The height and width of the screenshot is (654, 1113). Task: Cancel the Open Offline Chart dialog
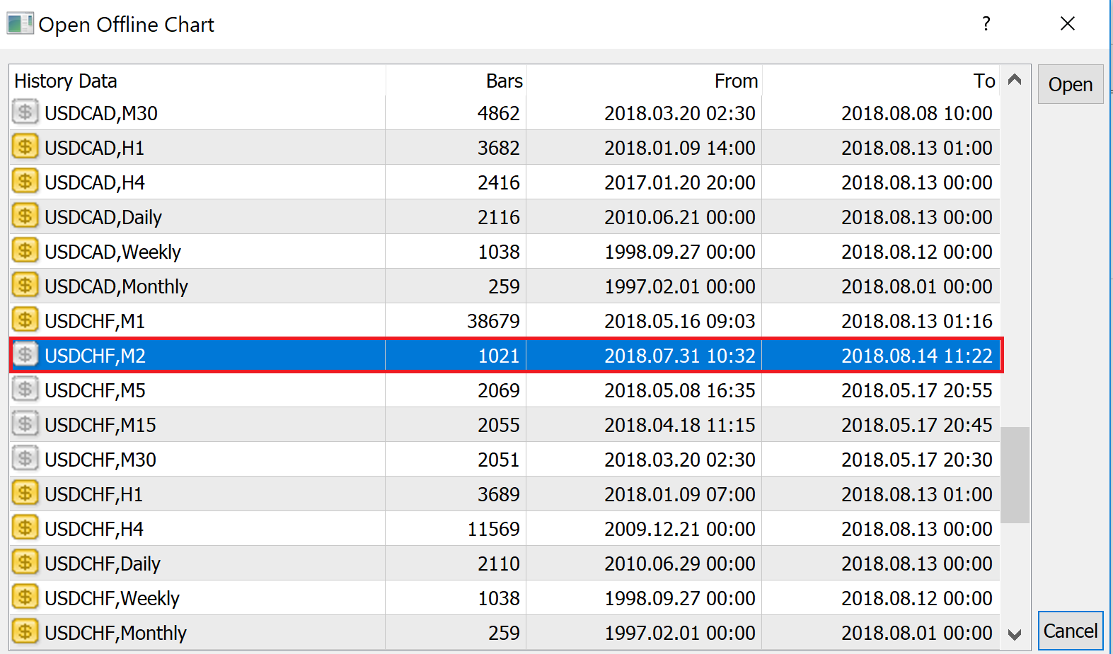pyautogui.click(x=1071, y=631)
